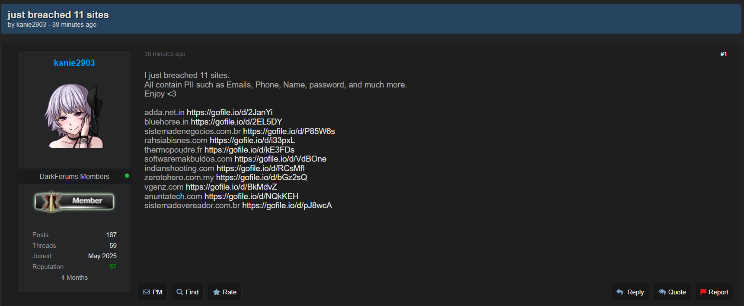Click the green online status dot
The width and height of the screenshot is (744, 306).
coord(127,176)
